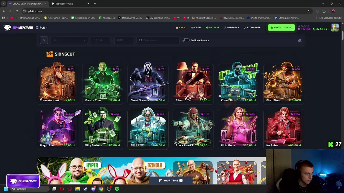Viewport: 344px width, 193px height.
Task: Open the Książka 3.xlsx bookmark
Action: point(107,18)
